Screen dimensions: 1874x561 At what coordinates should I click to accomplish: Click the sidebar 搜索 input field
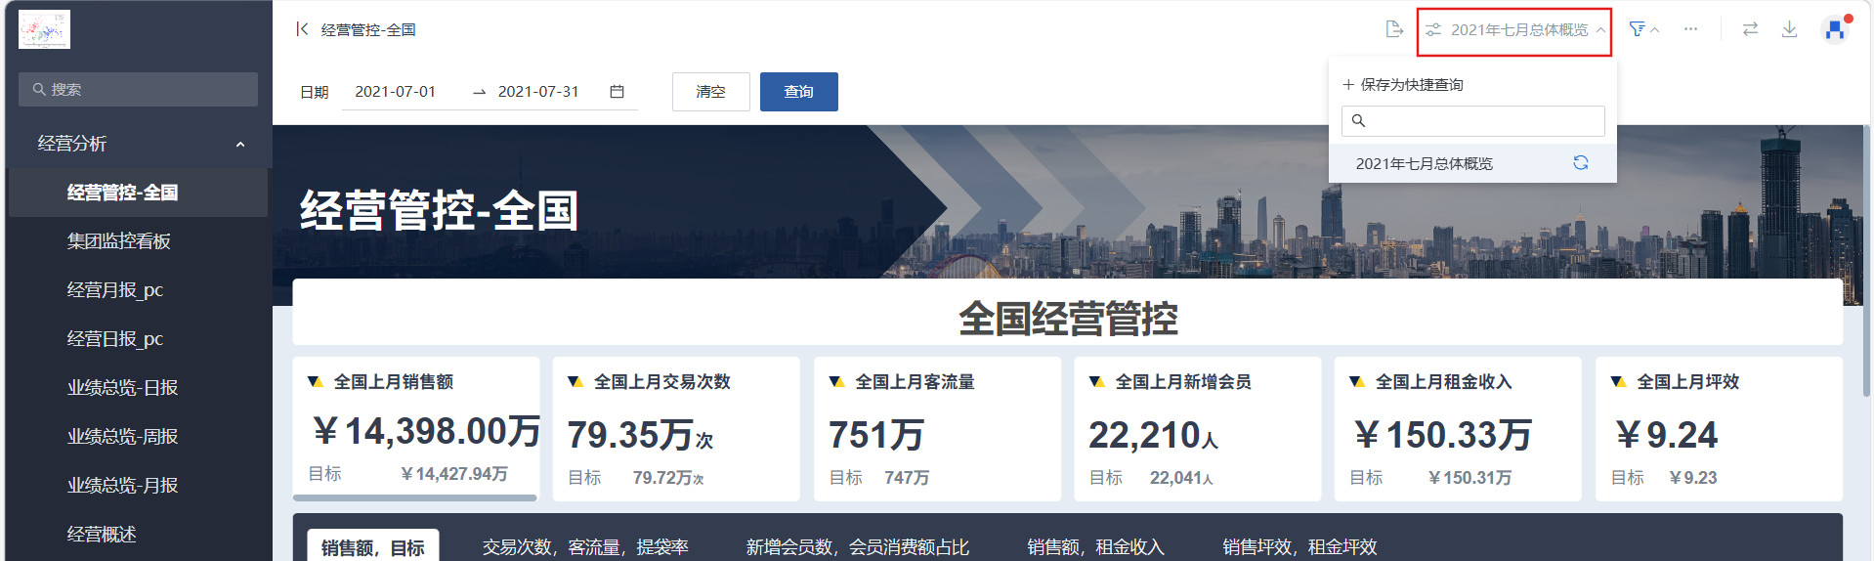pyautogui.click(x=138, y=90)
